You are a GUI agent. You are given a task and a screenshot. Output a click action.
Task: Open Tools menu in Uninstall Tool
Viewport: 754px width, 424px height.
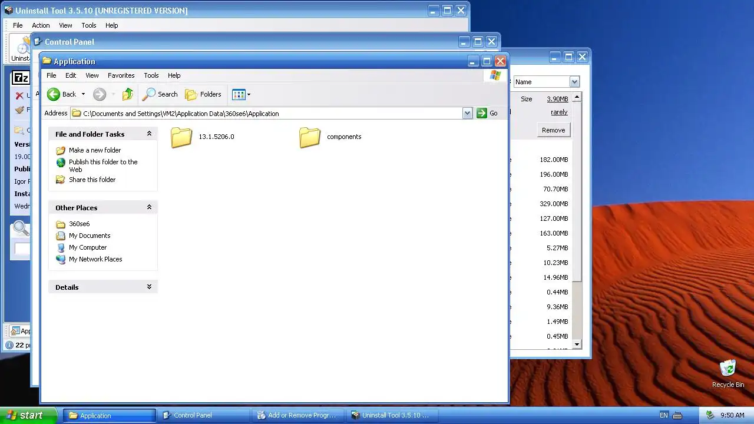[89, 25]
